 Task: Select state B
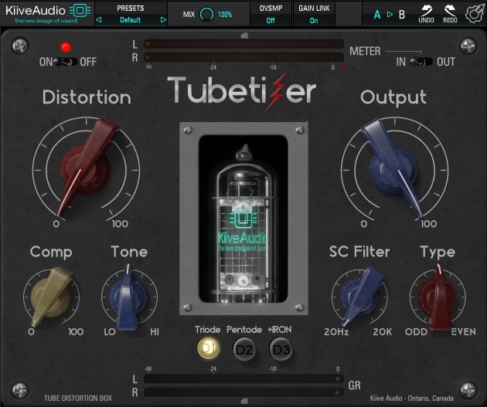(x=402, y=14)
